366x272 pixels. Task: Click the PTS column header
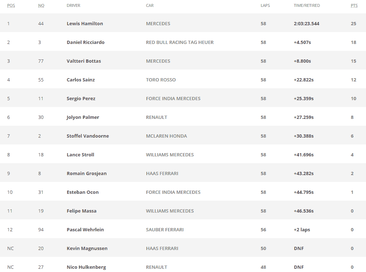pos(354,5)
